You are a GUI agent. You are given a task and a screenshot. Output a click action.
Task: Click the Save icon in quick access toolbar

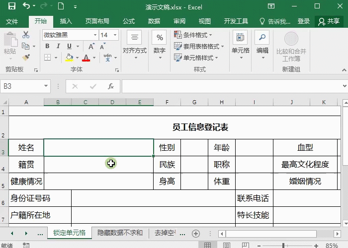[x=11, y=6]
